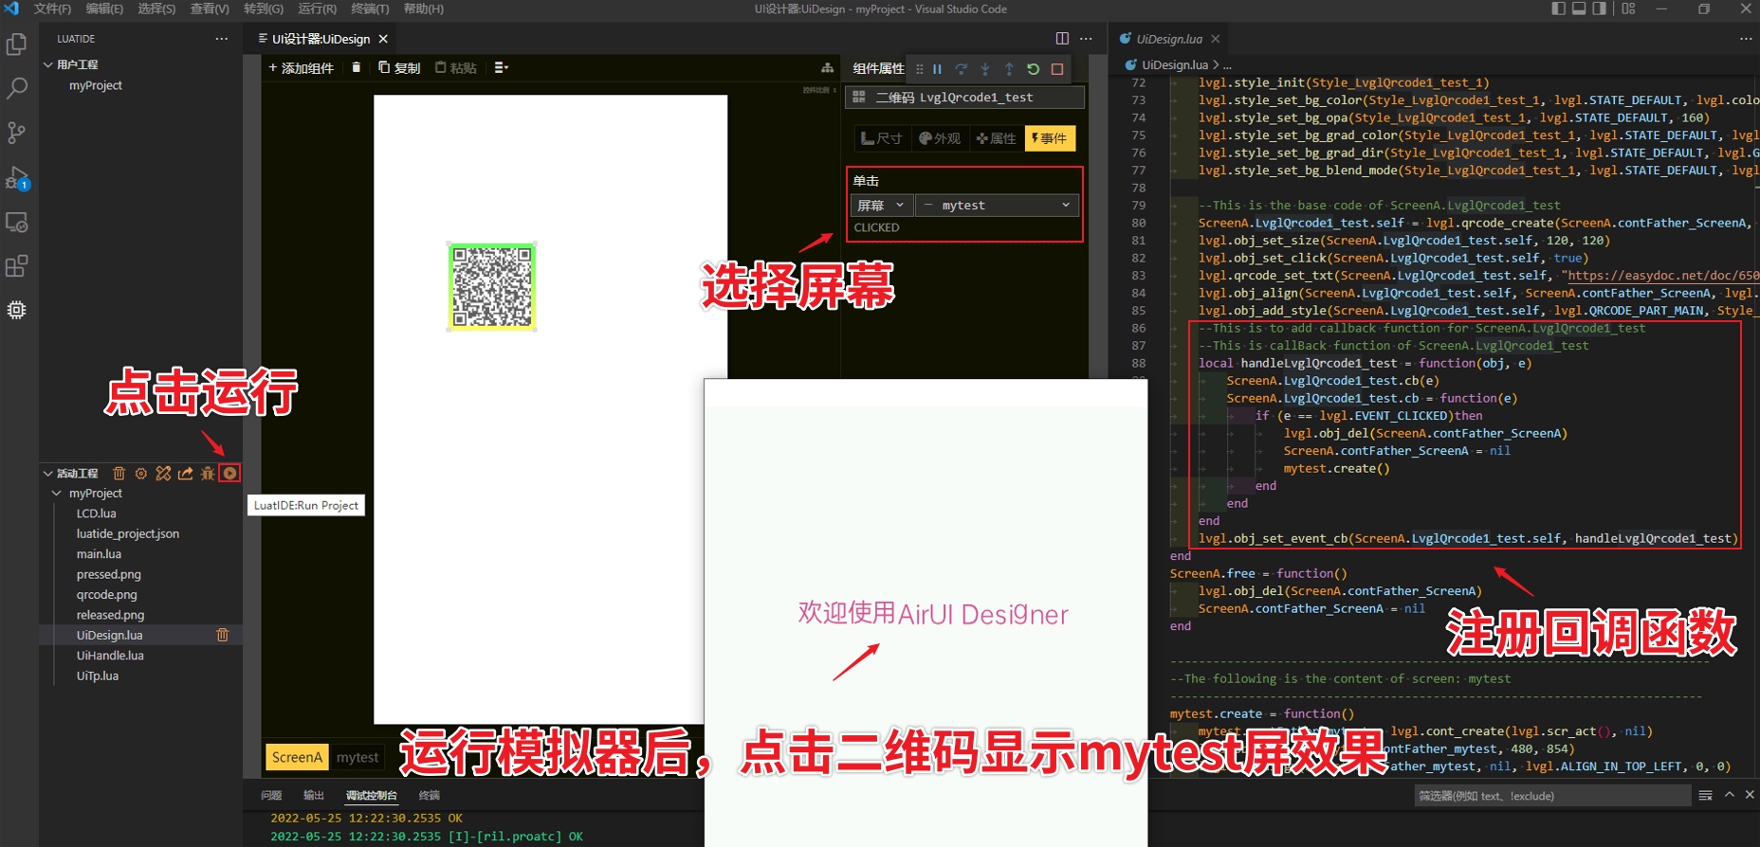Open the Run and Debug view
The height and width of the screenshot is (847, 1760).
(17, 177)
